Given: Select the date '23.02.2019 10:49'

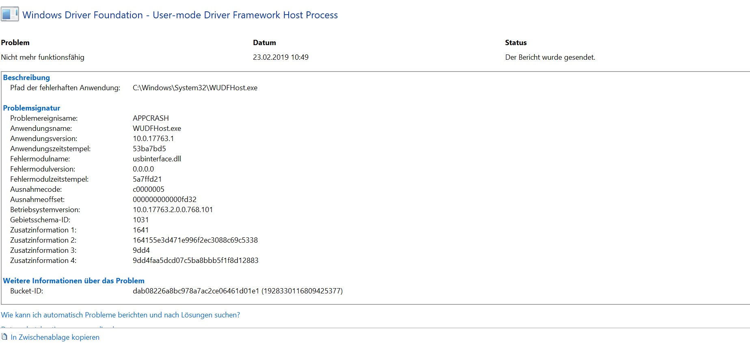Looking at the screenshot, I should click(281, 57).
